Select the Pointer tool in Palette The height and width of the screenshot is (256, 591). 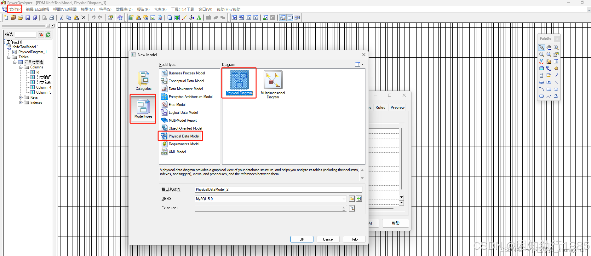tap(542, 47)
